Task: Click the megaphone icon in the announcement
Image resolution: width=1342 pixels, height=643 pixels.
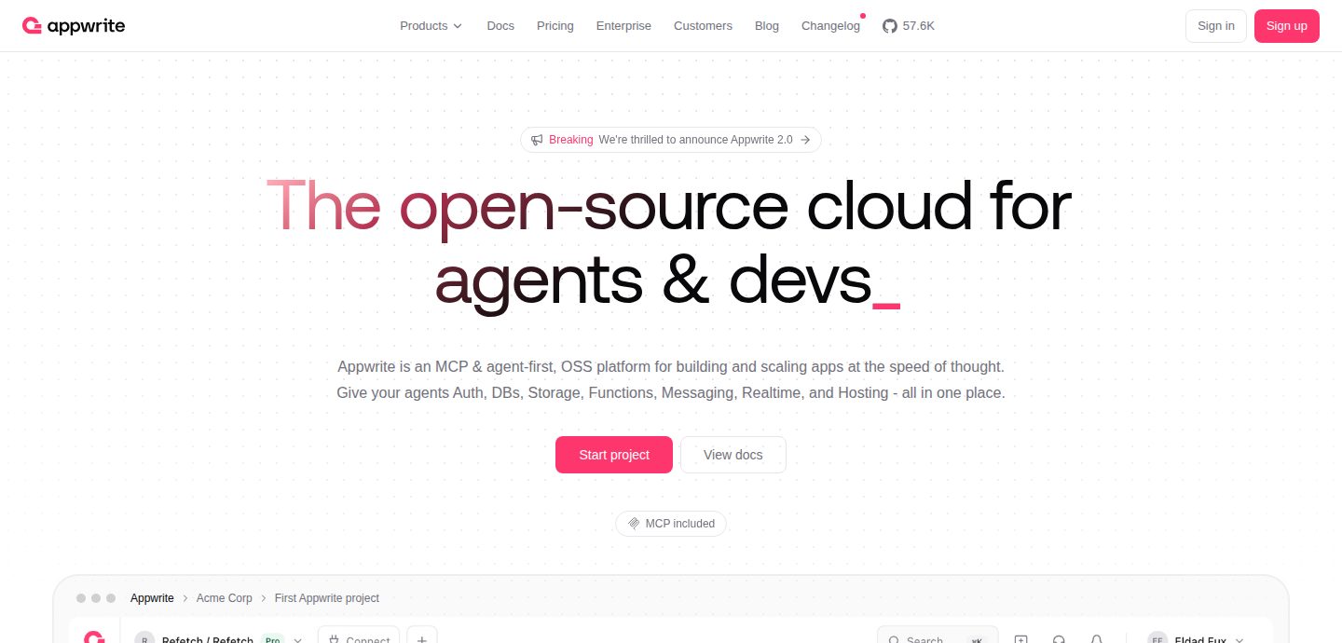Action: pyautogui.click(x=537, y=140)
